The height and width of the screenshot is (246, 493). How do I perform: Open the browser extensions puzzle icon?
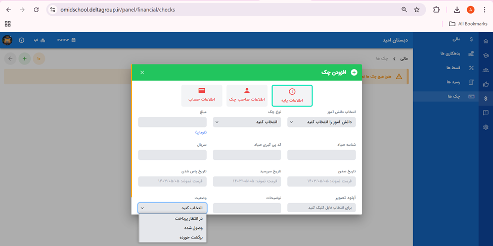(x=436, y=10)
